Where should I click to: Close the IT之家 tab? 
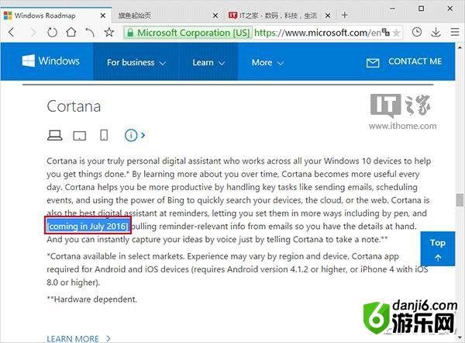328,16
